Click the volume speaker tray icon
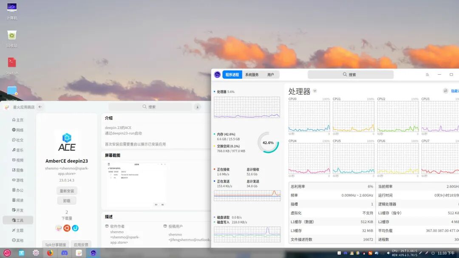Image resolution: width=459 pixels, height=258 pixels. tap(388, 253)
